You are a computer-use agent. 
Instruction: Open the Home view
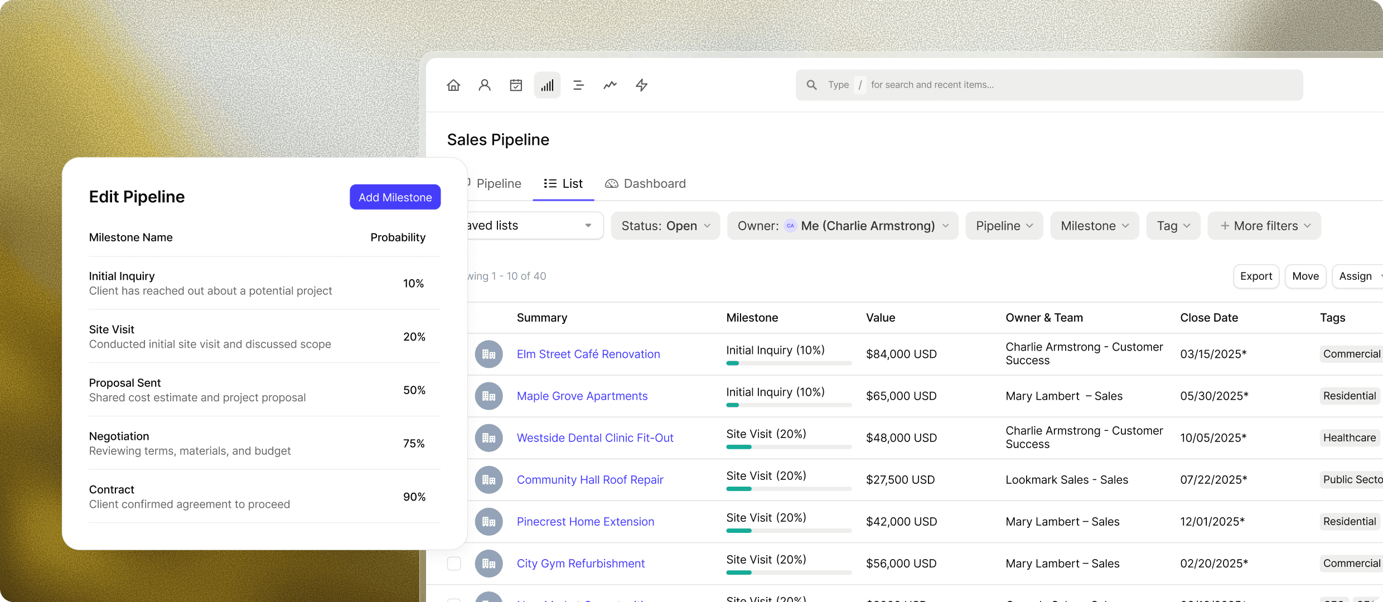pyautogui.click(x=453, y=85)
